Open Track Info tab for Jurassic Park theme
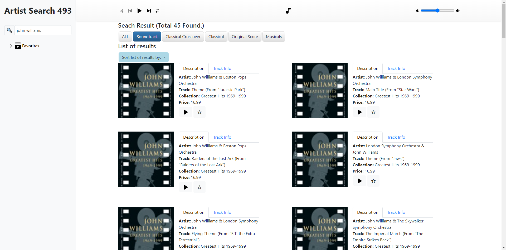Viewport: 506px width, 250px height. tap(222, 68)
